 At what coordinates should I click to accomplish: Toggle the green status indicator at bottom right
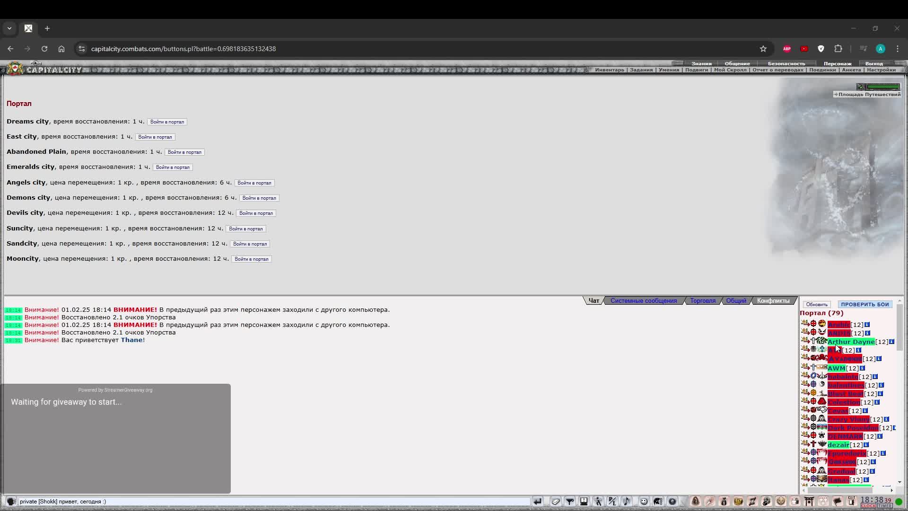point(899,502)
